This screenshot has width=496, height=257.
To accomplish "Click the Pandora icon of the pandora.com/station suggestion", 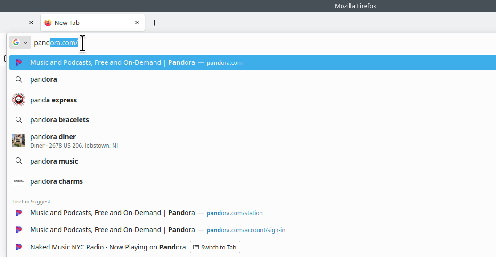I will coord(19,213).
